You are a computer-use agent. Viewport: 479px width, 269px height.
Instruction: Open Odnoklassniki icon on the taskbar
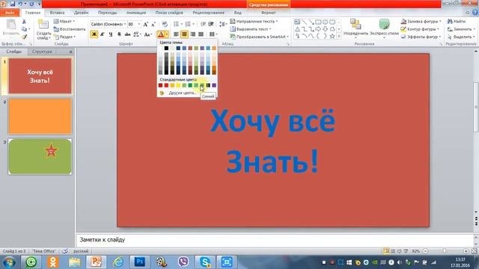pos(52,262)
